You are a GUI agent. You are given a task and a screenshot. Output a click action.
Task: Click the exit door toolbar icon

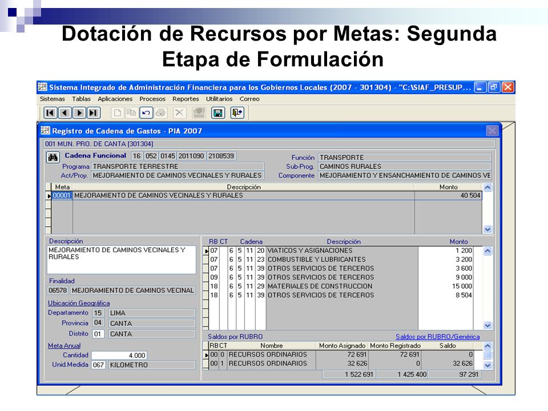[237, 113]
